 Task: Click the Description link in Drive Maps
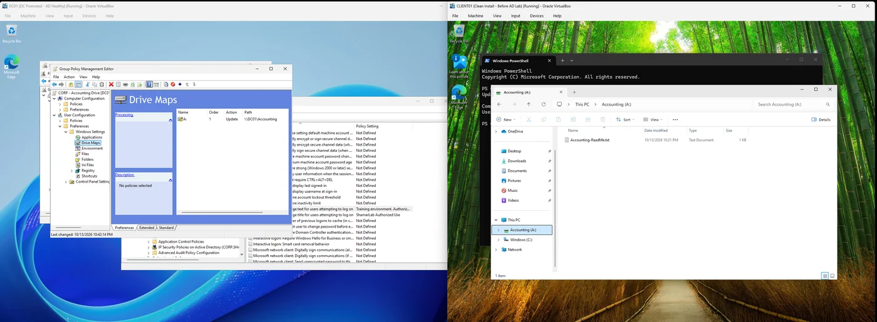coord(125,175)
